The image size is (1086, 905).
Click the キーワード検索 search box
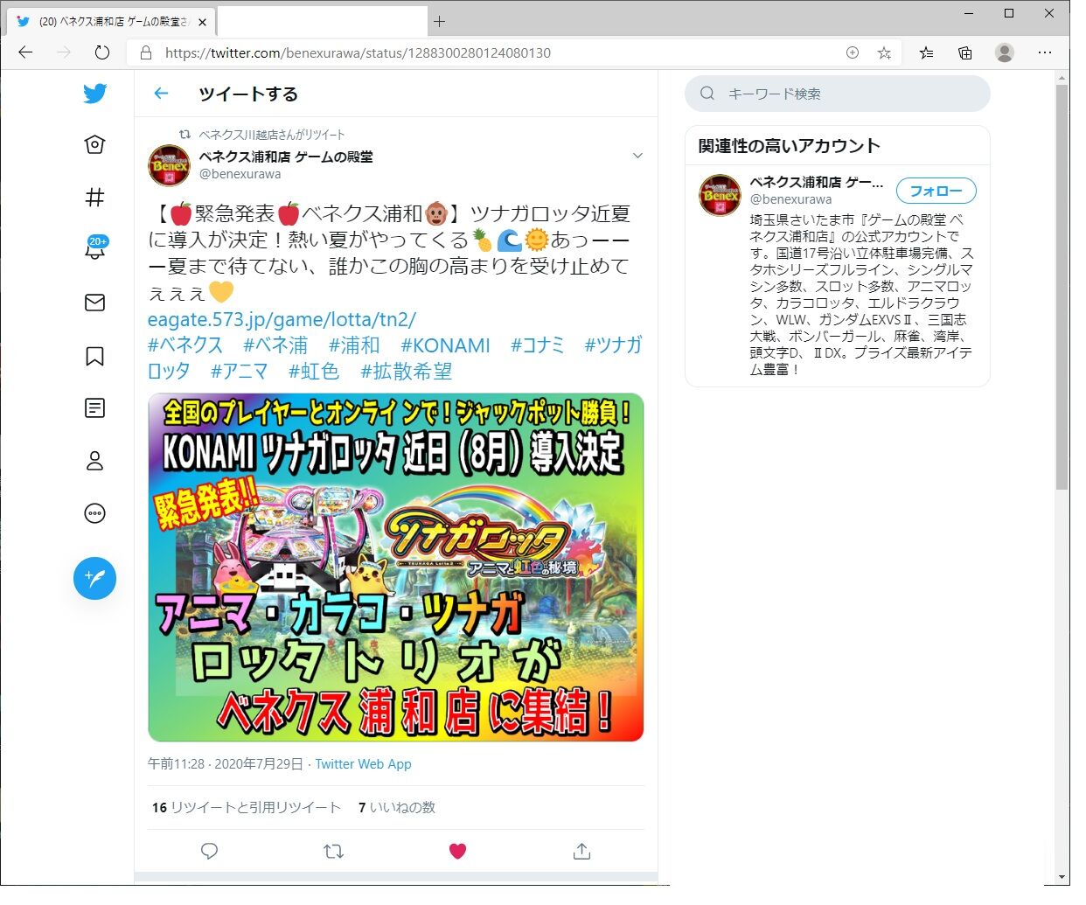(837, 94)
